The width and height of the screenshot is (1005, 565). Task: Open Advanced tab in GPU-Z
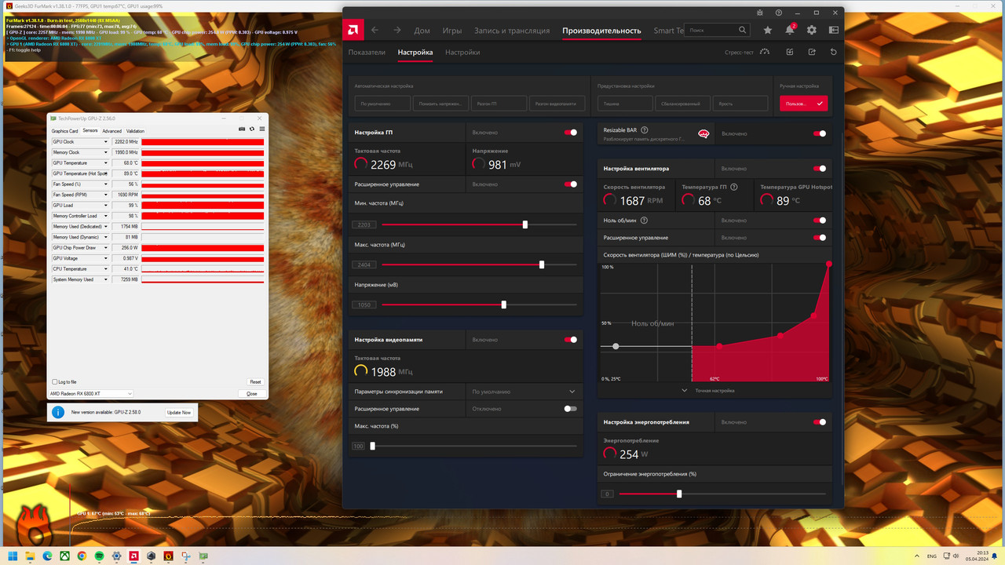(112, 131)
